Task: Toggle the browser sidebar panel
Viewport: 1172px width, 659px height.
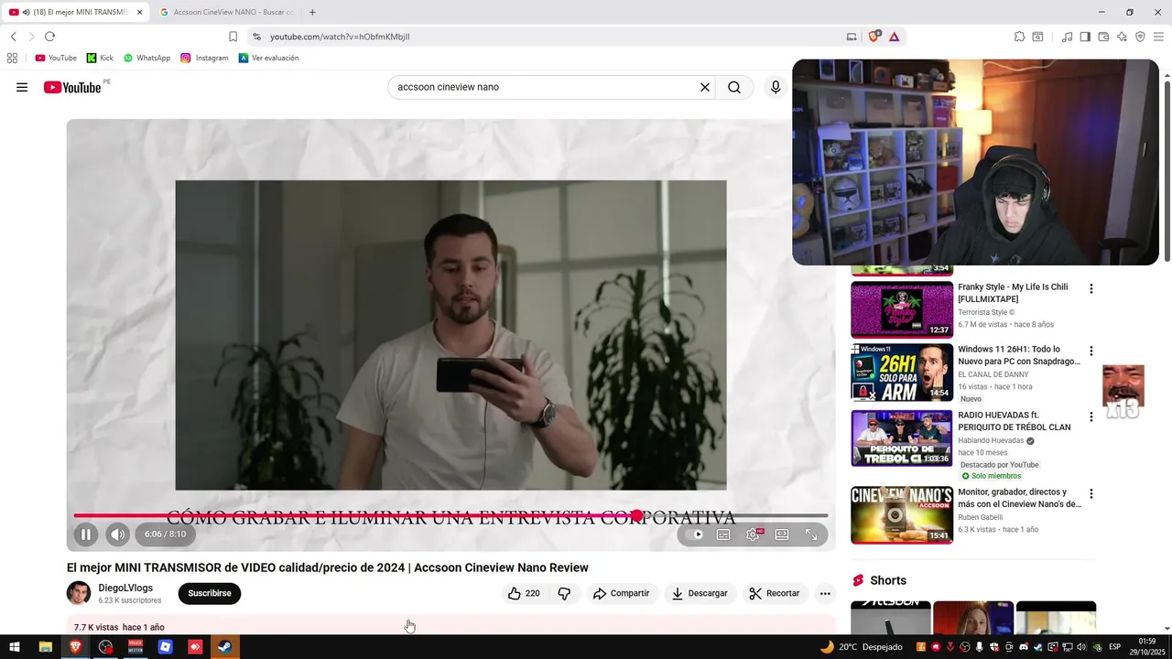Action: click(x=1085, y=37)
